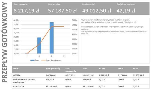151x90 pixels.
Task: Select the tall blue bar for quarter 2
Action: click(52, 38)
